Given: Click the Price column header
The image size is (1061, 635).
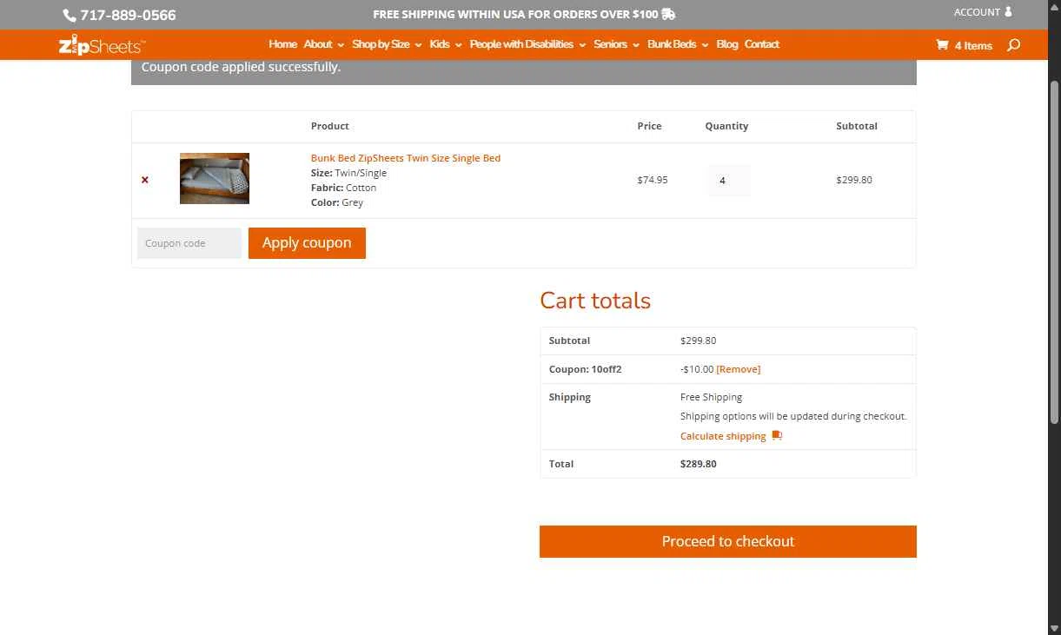Looking at the screenshot, I should pyautogui.click(x=649, y=126).
